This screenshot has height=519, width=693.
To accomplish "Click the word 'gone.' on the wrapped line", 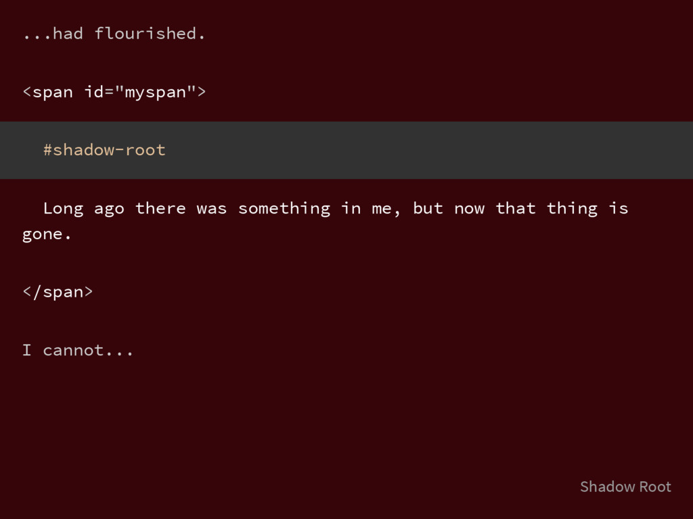I will click(x=47, y=234).
